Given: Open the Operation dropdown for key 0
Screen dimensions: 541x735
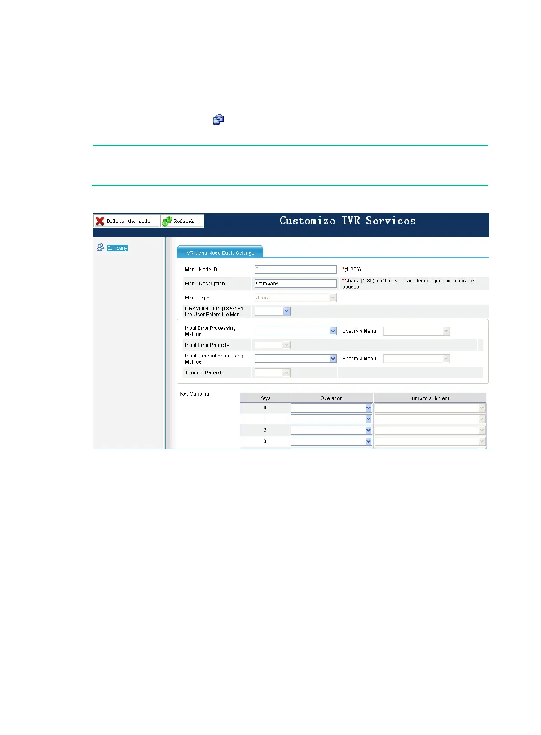Looking at the screenshot, I should pos(331,408).
